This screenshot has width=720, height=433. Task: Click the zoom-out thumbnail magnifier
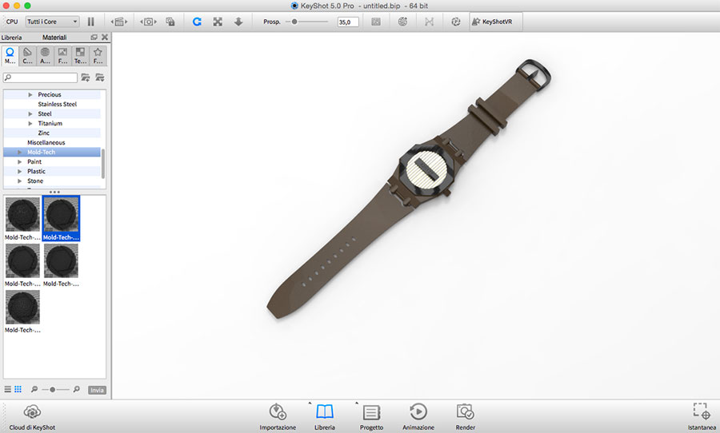tap(34, 389)
